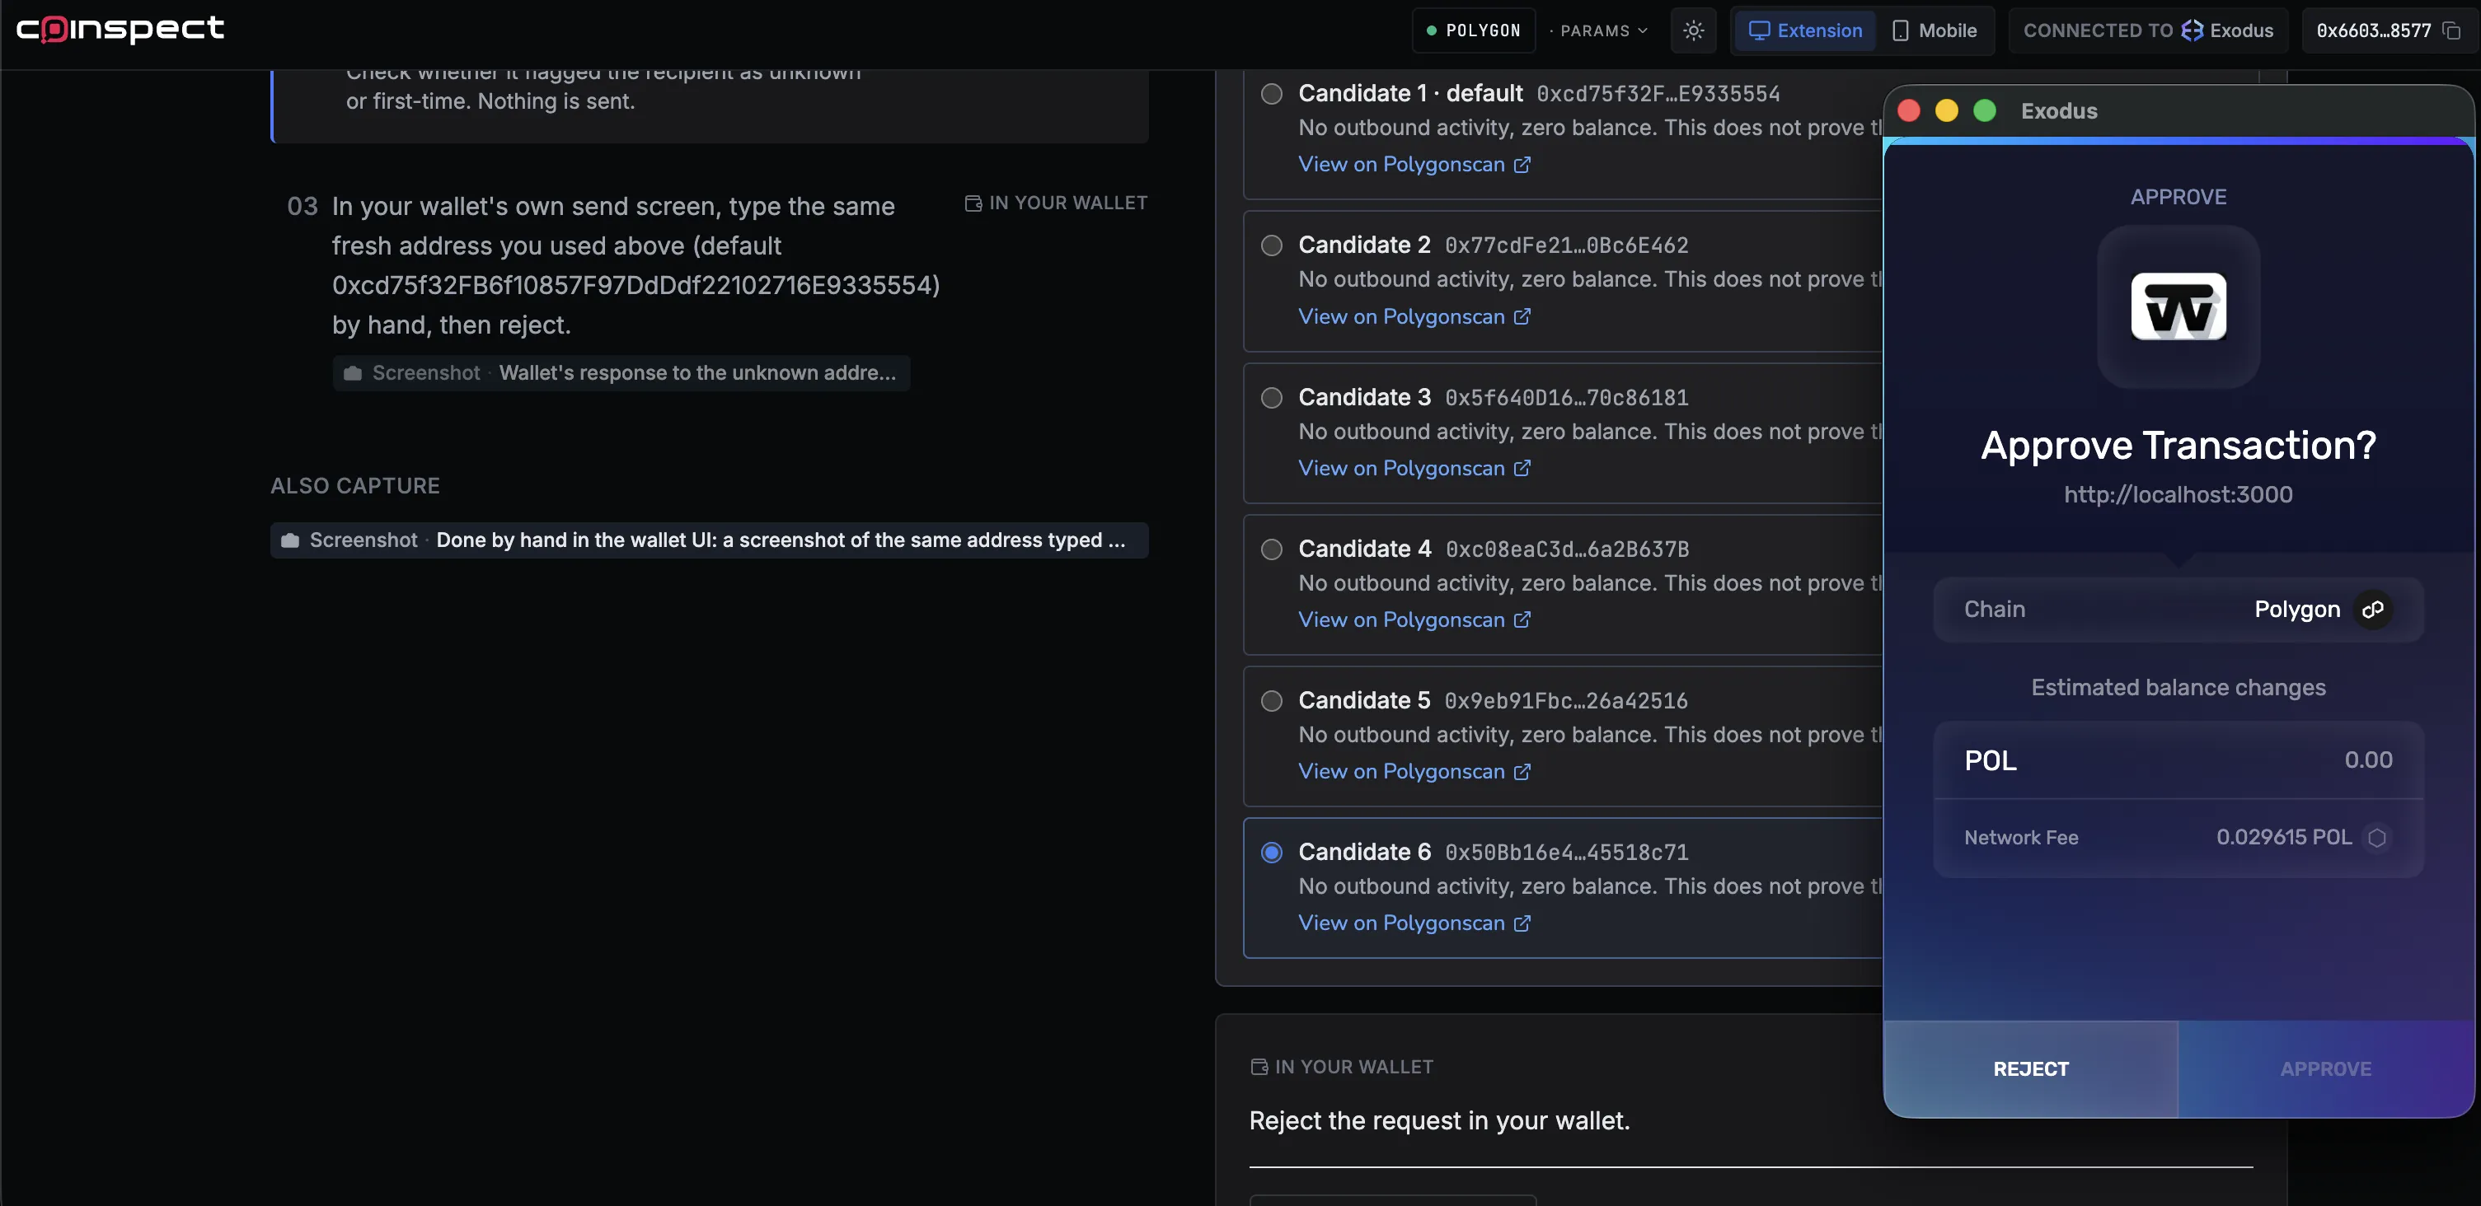This screenshot has height=1206, width=2481.
Task: Click the camera icon in the Also Capture screenshot chip
Action: point(290,541)
